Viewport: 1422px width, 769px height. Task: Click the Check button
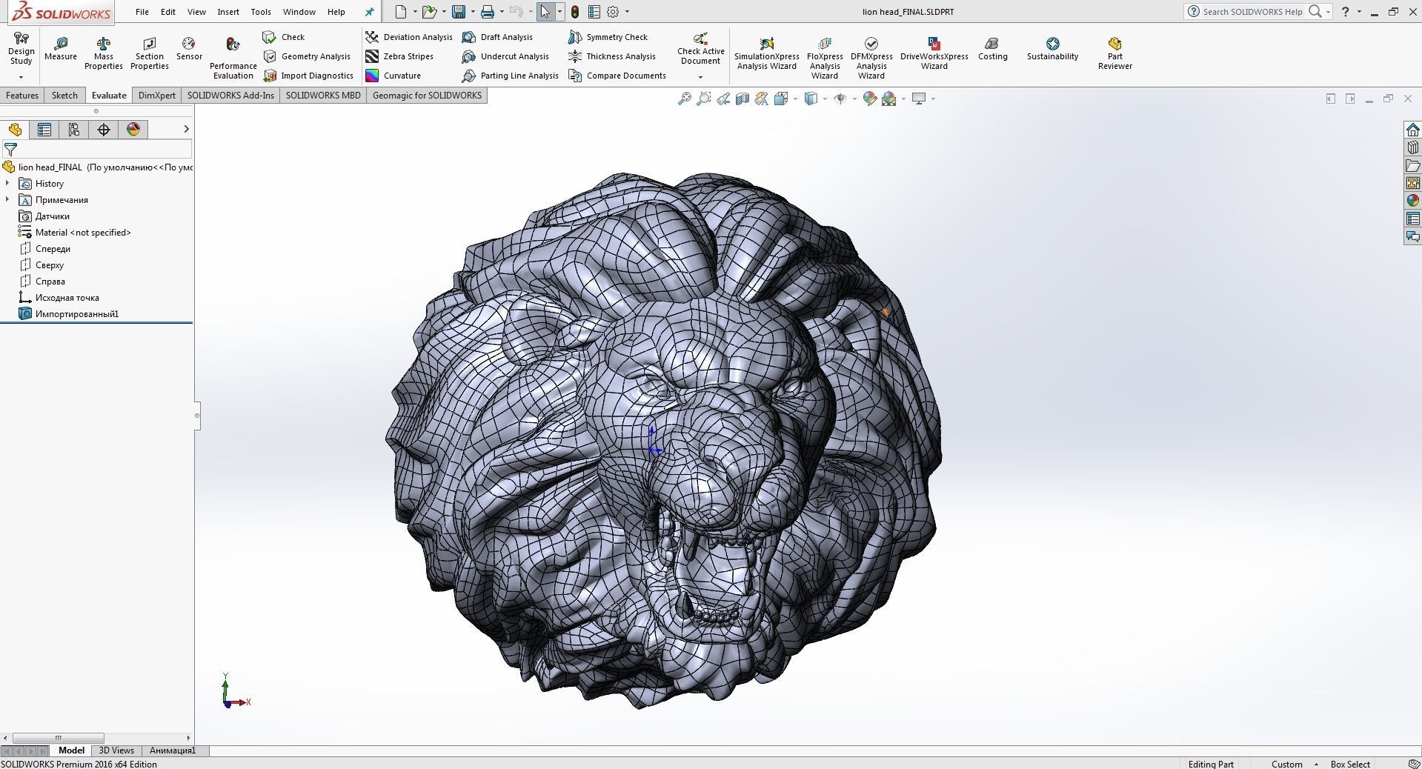click(x=283, y=37)
